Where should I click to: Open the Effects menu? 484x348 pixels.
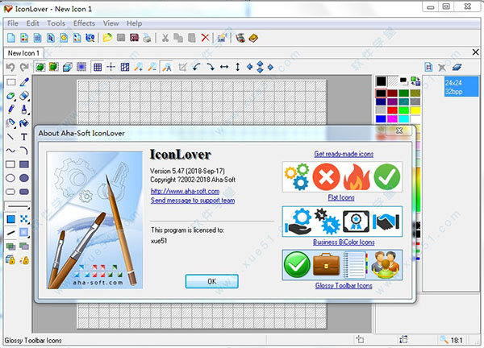(84, 23)
